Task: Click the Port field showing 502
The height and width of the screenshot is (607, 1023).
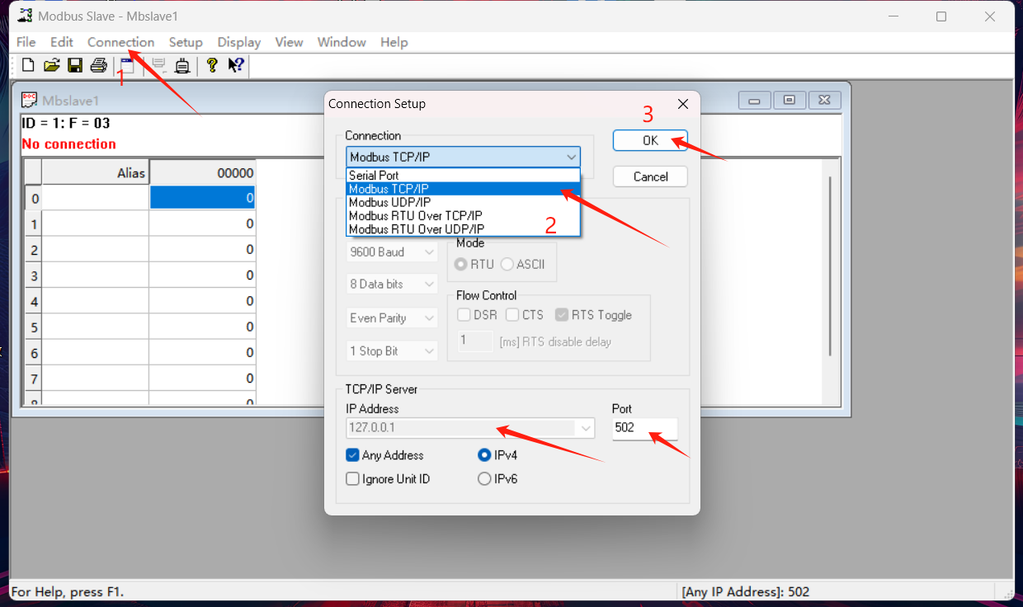Action: point(644,428)
